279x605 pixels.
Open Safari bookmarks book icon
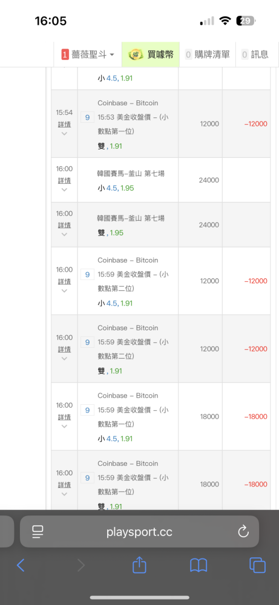pos(199,565)
